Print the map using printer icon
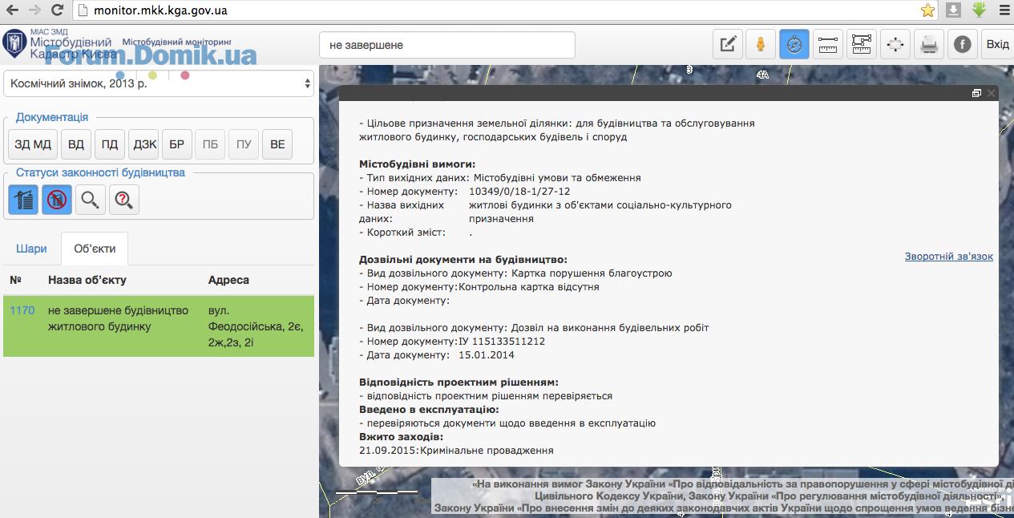This screenshot has width=1014, height=518. tap(929, 45)
